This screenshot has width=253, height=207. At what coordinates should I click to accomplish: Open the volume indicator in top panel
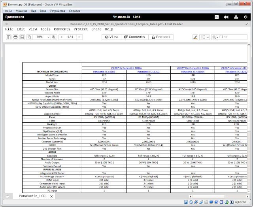click(226, 17)
